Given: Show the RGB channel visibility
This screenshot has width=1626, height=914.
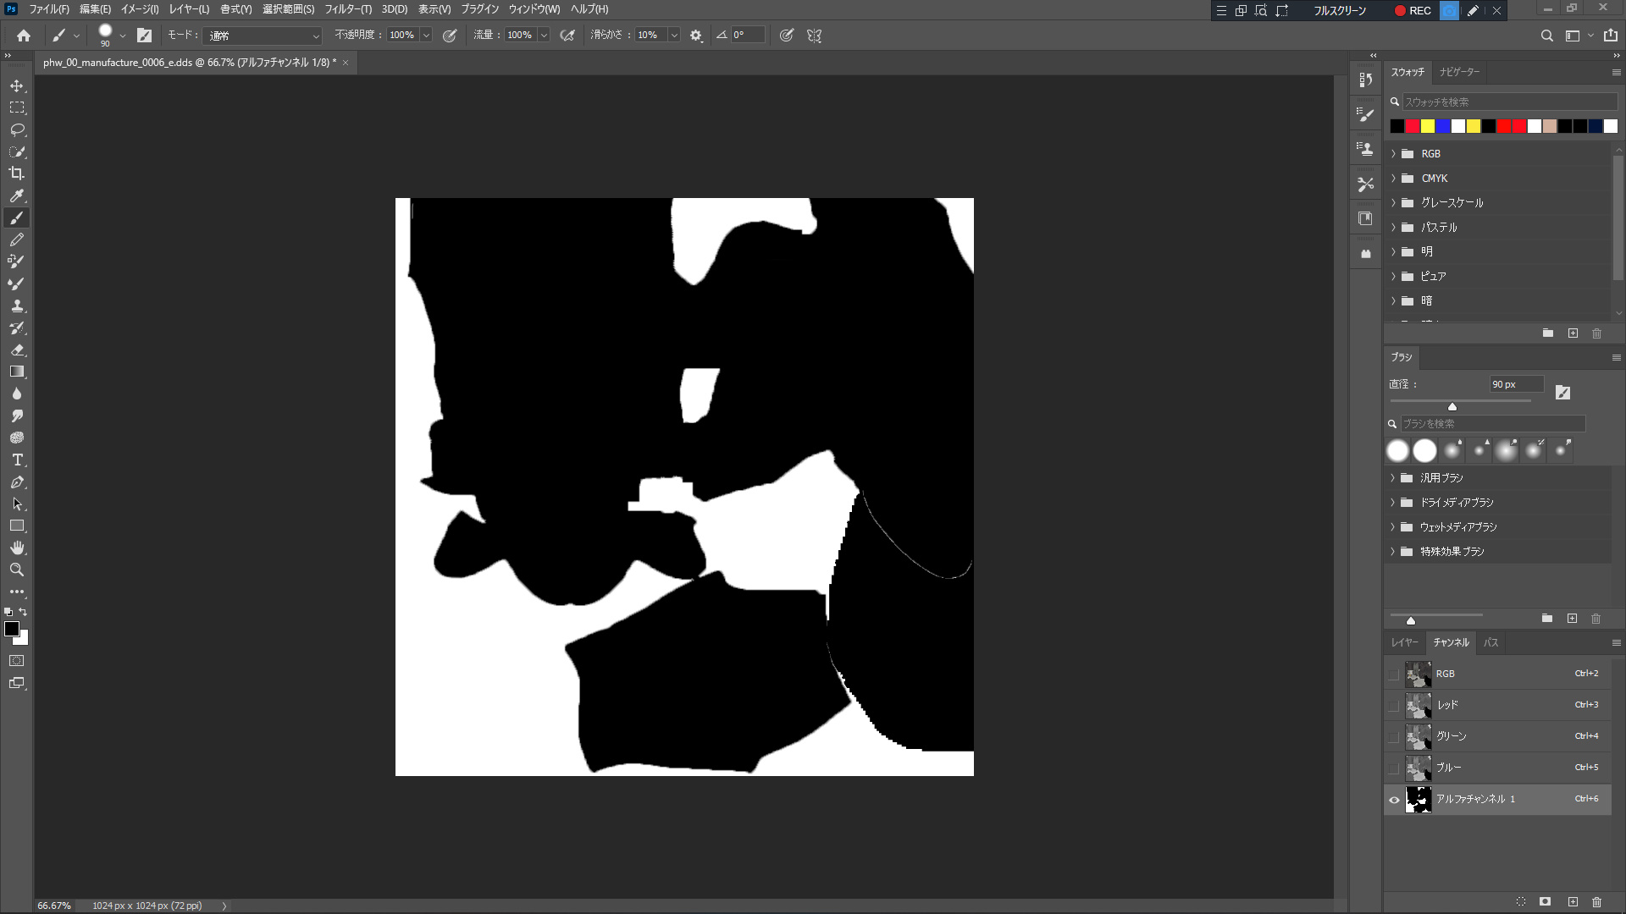Looking at the screenshot, I should [1394, 674].
